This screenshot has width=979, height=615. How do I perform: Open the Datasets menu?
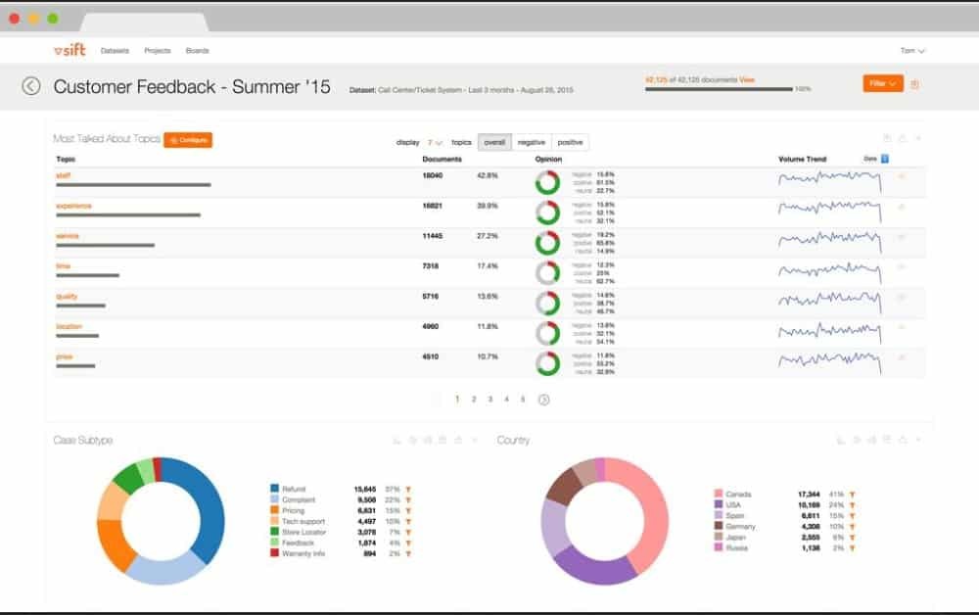click(x=115, y=51)
